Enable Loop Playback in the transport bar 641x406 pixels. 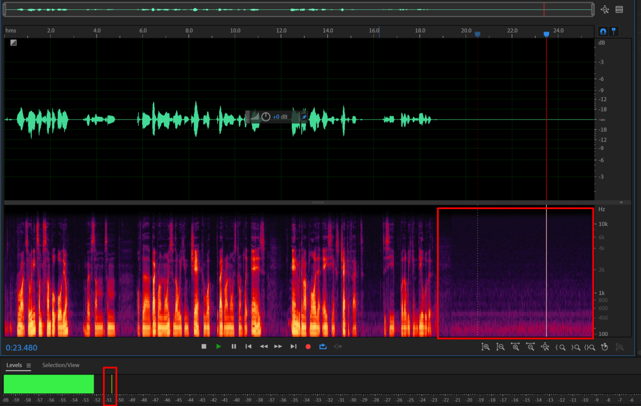[323, 346]
